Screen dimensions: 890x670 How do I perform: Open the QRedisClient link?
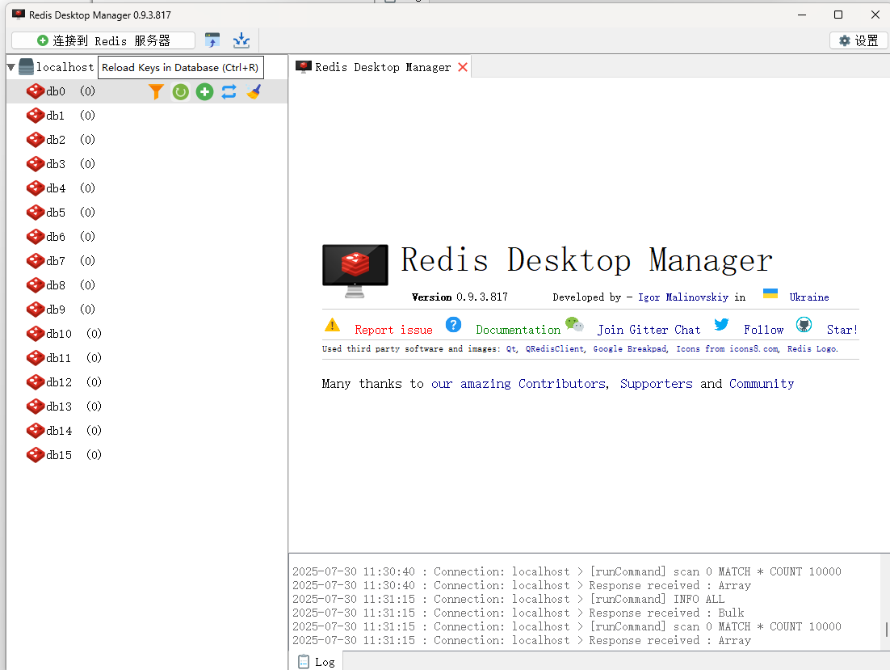(555, 349)
